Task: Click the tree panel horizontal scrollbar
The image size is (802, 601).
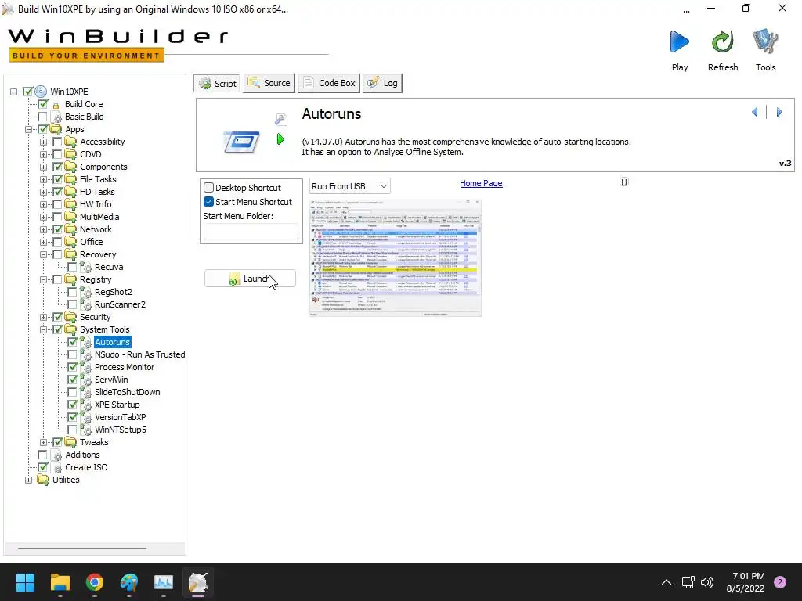Action: click(81, 549)
